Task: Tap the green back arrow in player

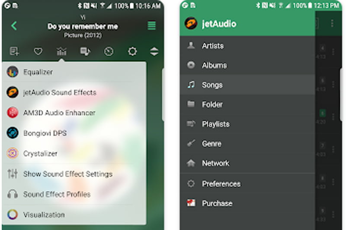Action: click(14, 26)
